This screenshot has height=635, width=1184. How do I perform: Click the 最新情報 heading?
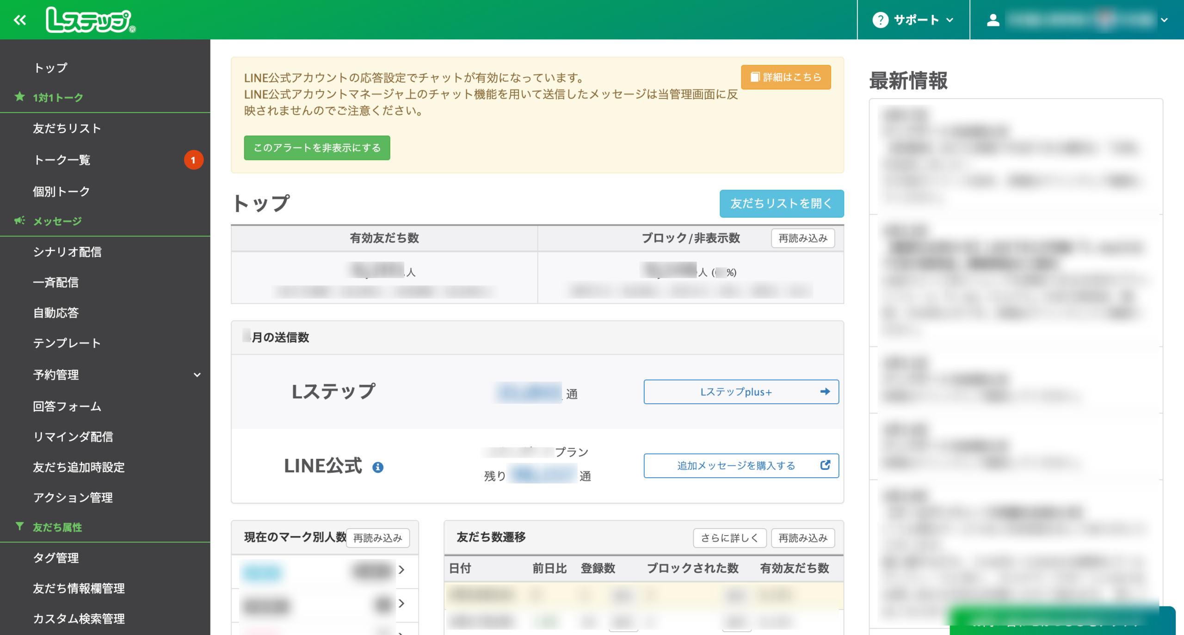pos(908,80)
